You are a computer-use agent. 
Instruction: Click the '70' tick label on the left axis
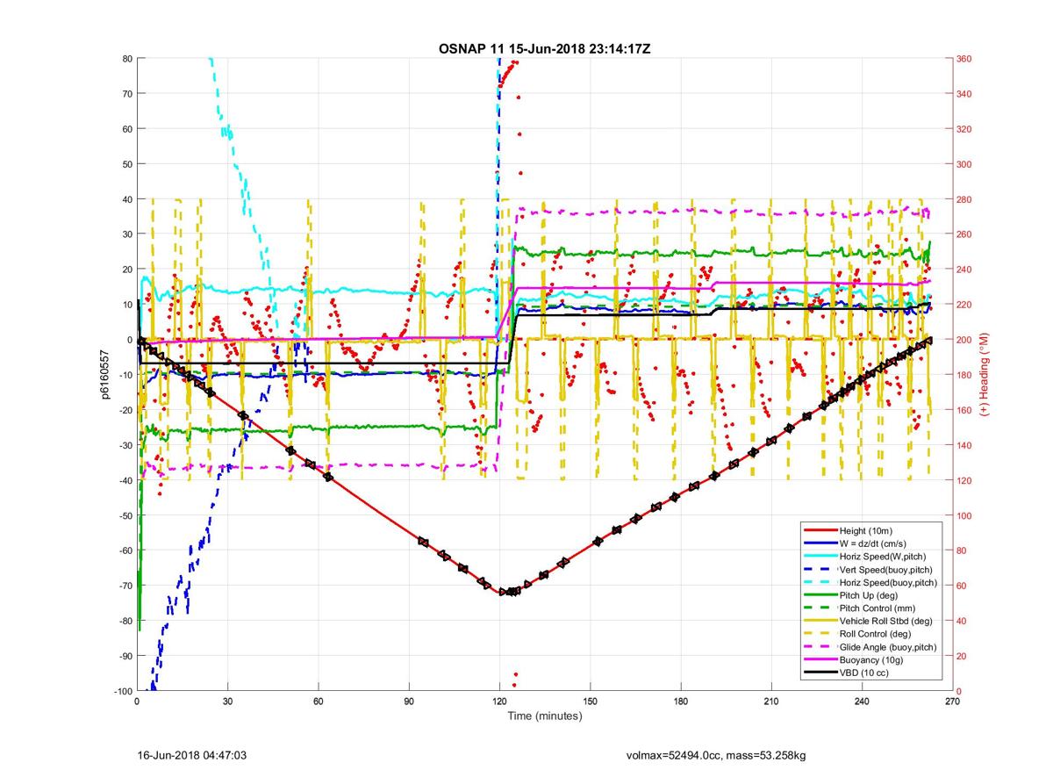pyautogui.click(x=126, y=94)
